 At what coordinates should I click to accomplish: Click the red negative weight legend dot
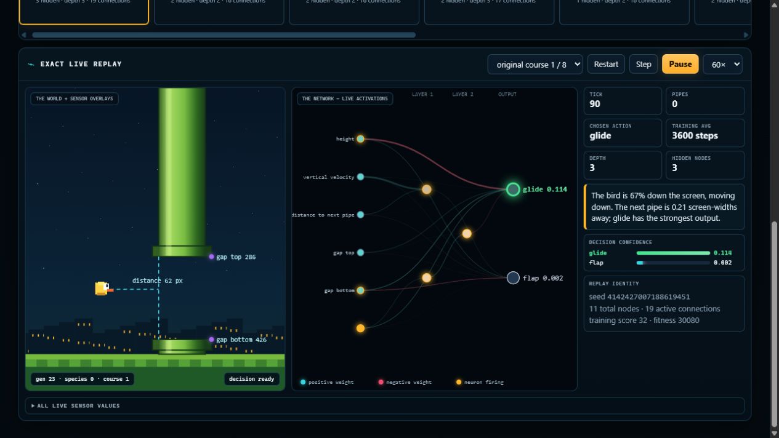381,382
